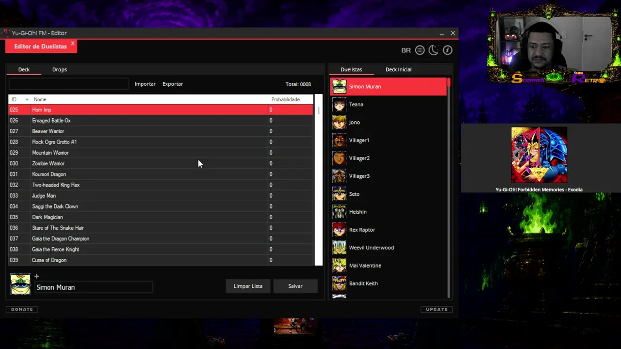Select the Dark Magician card

tap(161, 217)
